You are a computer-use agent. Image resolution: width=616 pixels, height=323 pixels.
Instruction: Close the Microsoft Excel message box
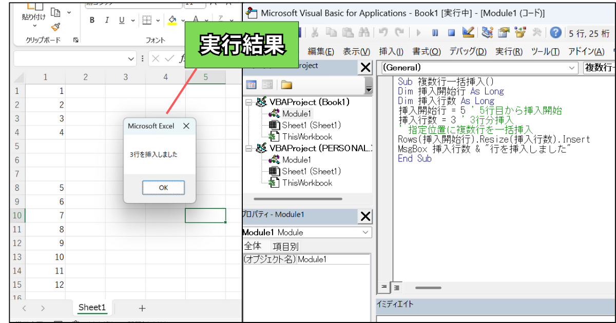pyautogui.click(x=186, y=126)
